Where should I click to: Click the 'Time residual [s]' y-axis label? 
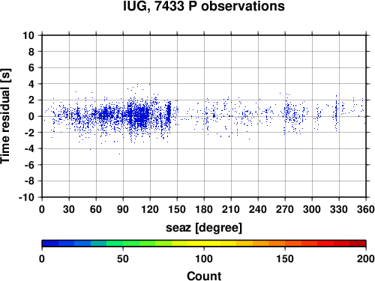point(6,116)
